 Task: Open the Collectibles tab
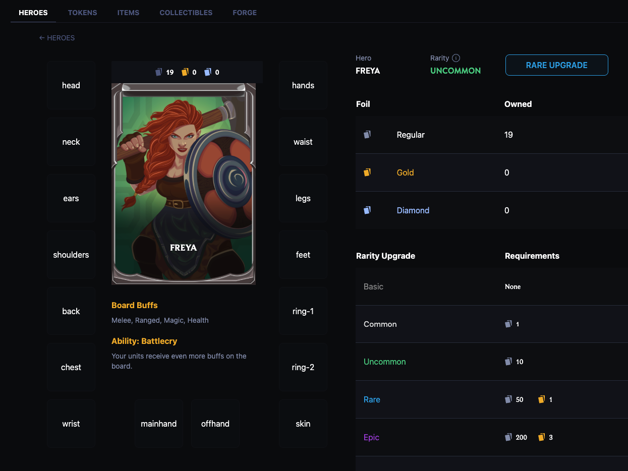[186, 13]
